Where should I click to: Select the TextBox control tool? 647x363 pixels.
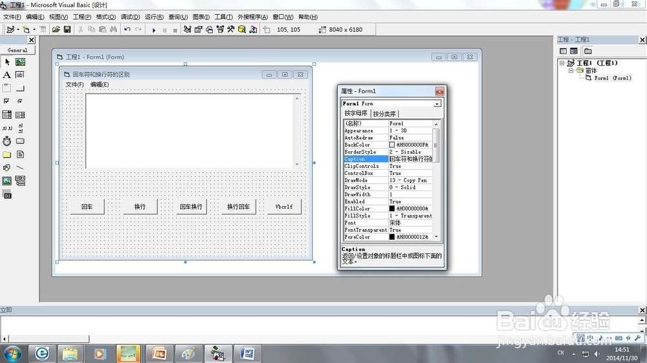(20, 75)
